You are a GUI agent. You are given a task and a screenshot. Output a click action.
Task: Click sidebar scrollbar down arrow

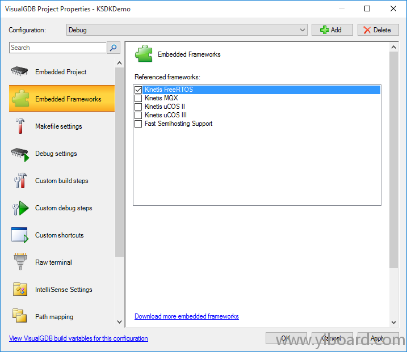119,322
